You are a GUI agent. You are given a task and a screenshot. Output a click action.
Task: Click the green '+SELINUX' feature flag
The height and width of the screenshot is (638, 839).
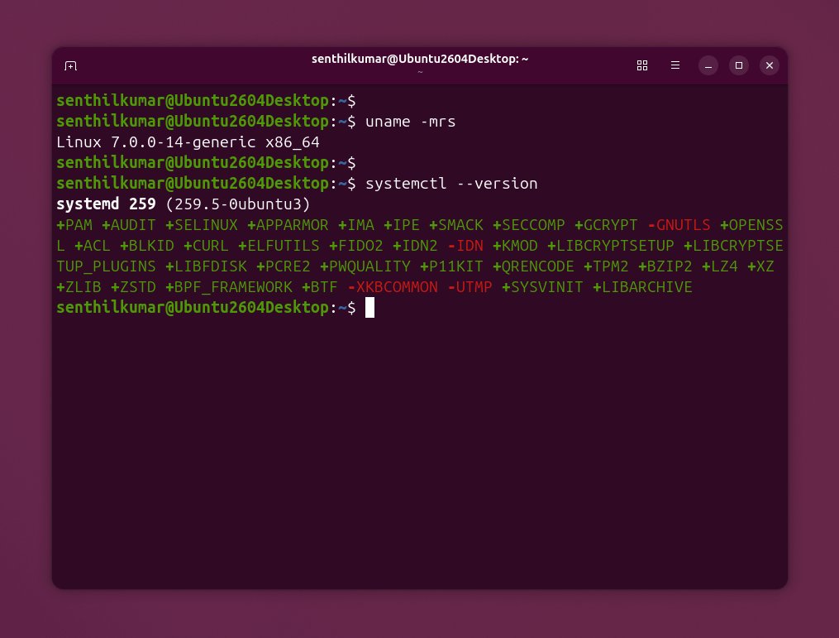[x=201, y=225]
